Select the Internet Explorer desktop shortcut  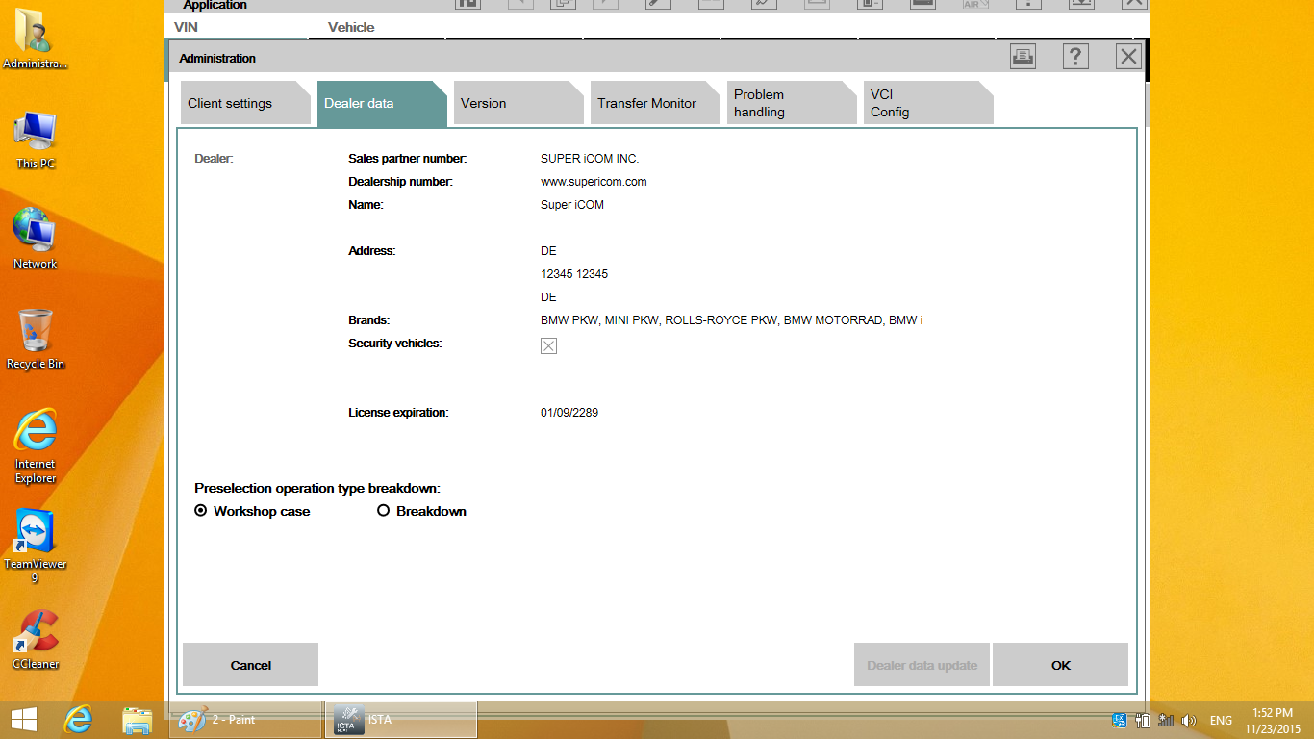[x=36, y=446]
